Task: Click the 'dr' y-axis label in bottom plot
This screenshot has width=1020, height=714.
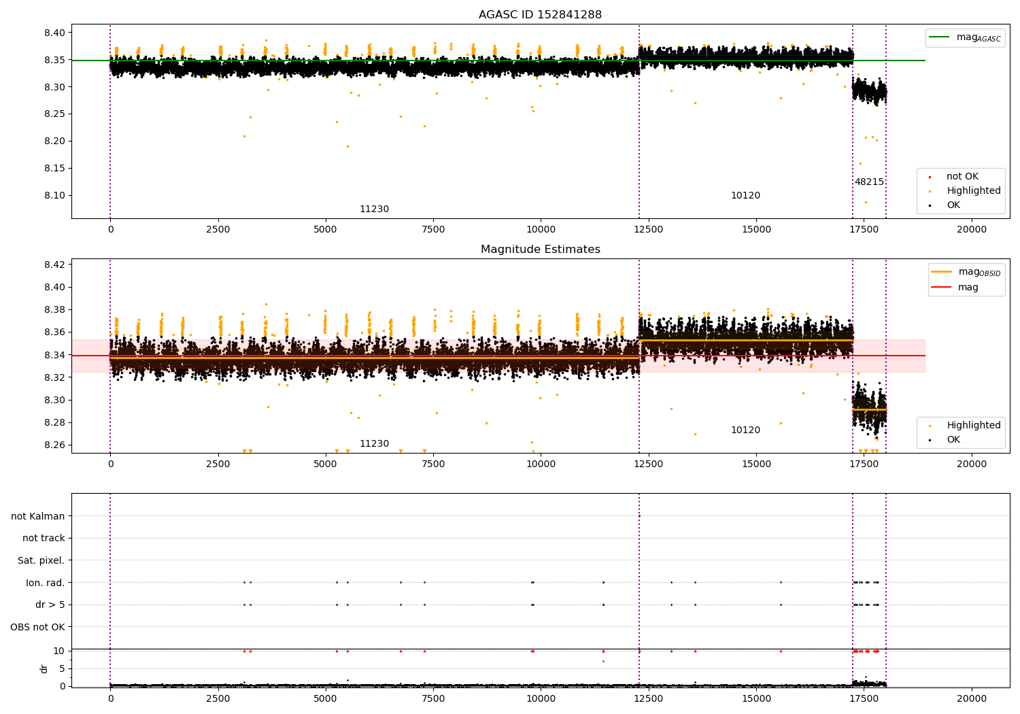Action: 44,668
